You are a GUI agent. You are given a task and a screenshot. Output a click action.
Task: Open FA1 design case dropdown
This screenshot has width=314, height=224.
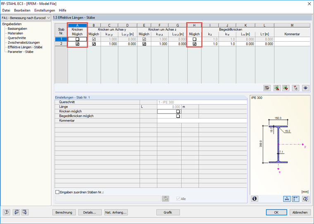[26, 18]
